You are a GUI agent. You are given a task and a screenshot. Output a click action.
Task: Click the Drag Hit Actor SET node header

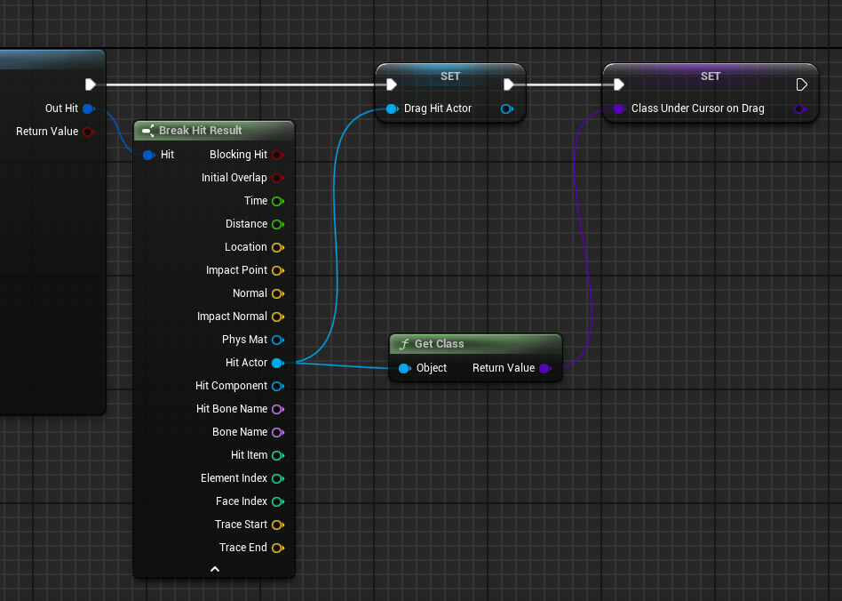coord(450,76)
